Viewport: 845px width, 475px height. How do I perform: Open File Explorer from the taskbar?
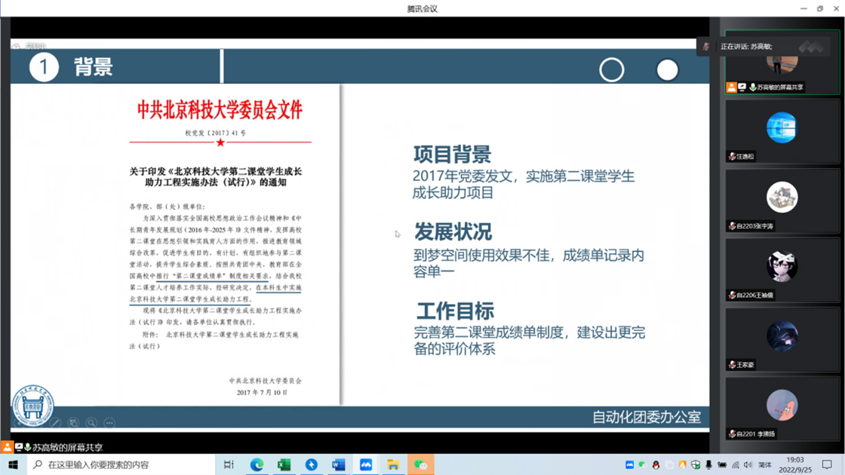point(393,464)
